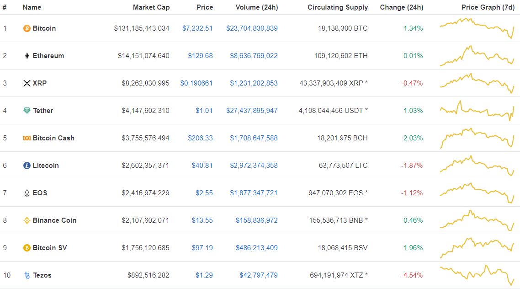Open the XRP coin name link
Image resolution: width=520 pixels, height=289 pixels.
[x=39, y=83]
